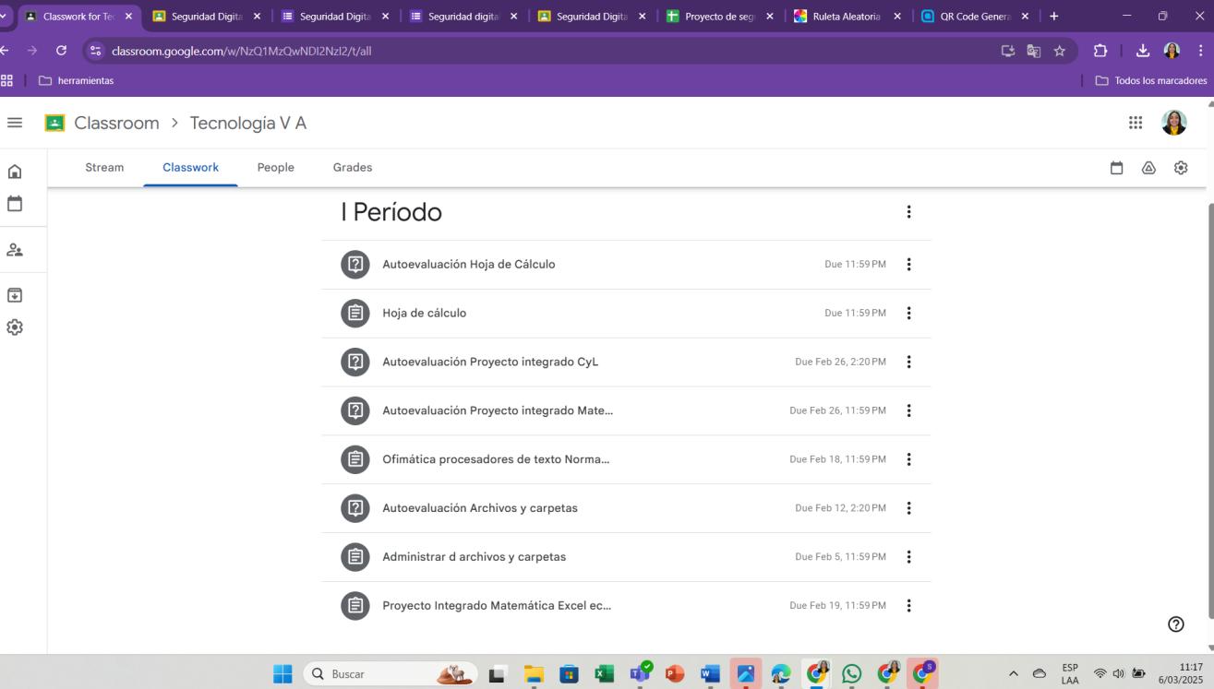
Task: Open options for Autoevaluación Archivos y carpetas
Action: [x=908, y=508]
